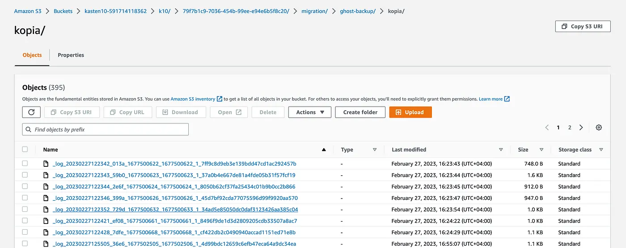Check the box for _log_20230227122342_013a object

pos(25,164)
